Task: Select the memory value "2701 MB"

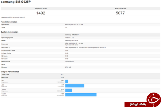Action: click(68, 67)
